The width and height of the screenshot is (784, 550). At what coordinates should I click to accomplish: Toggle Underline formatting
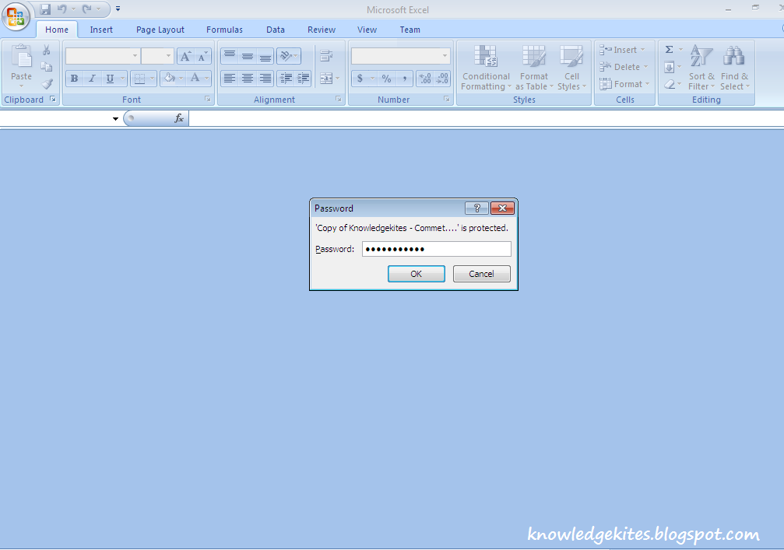click(110, 79)
